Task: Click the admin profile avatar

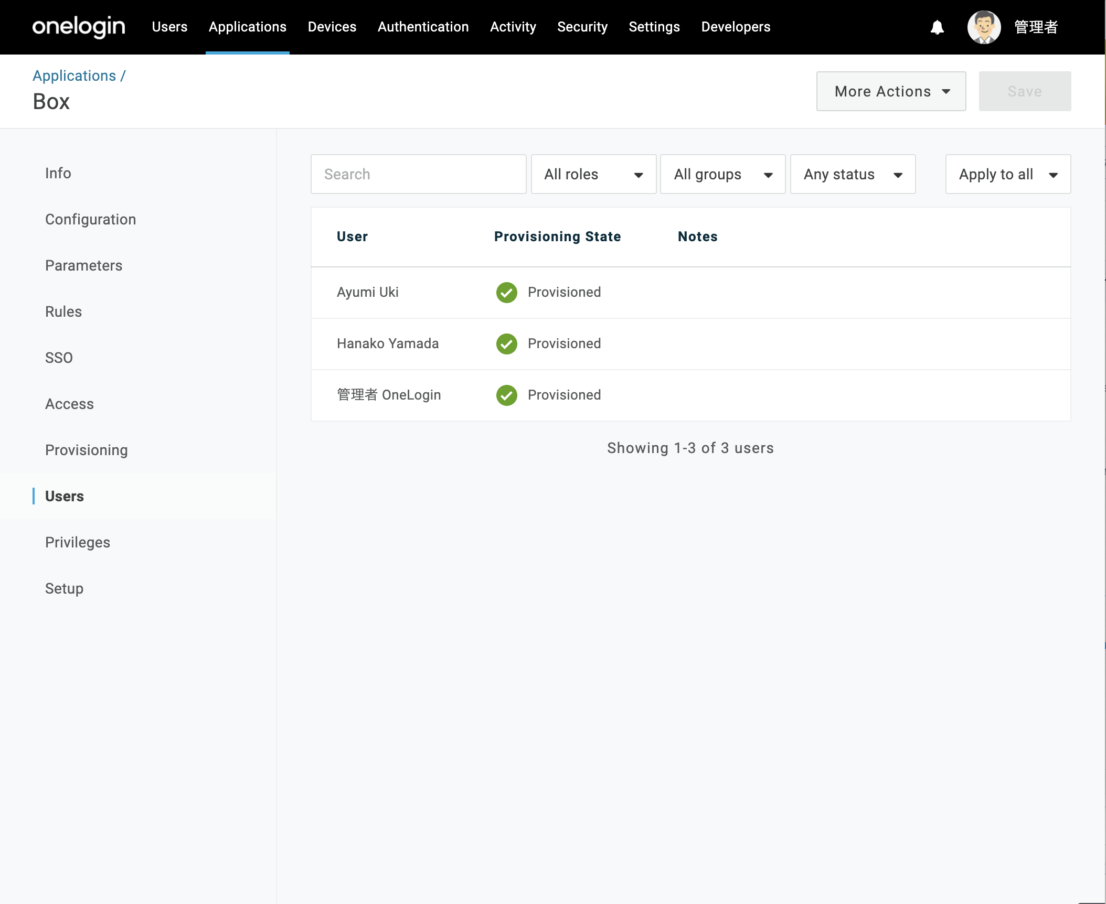Action: tap(984, 27)
